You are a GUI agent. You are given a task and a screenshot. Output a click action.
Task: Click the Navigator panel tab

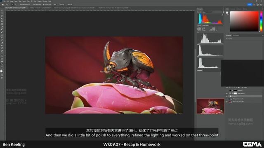coord(200,70)
